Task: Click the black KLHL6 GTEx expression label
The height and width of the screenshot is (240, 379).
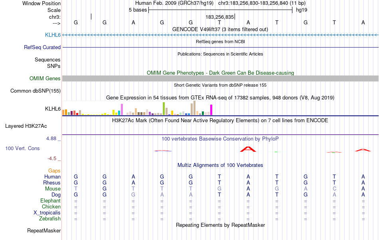Action: coord(53,109)
